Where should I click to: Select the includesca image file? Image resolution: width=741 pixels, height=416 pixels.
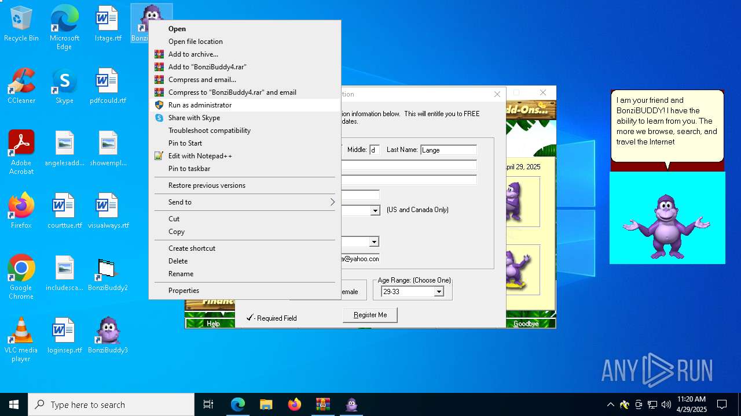pyautogui.click(x=64, y=274)
